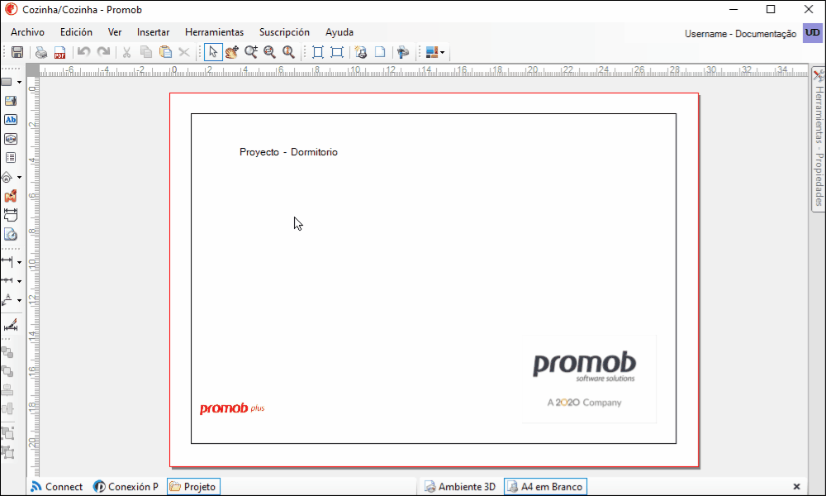The image size is (826, 496).
Task: Click the printer icon to print
Action: pos(41,52)
